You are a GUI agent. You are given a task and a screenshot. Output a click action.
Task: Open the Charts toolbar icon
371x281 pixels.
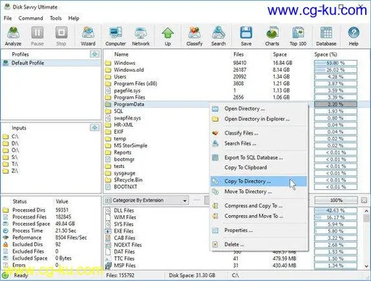pos(272,36)
